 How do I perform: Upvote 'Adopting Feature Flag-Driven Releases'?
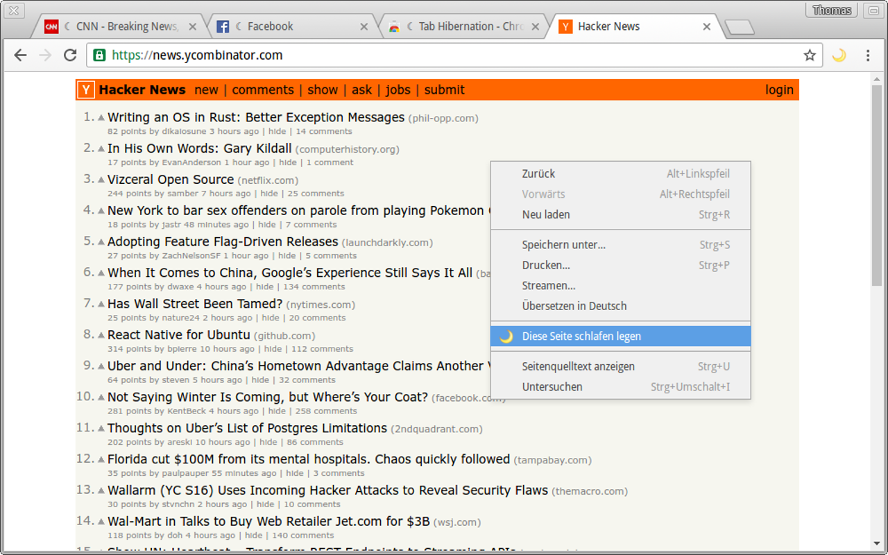point(101,243)
